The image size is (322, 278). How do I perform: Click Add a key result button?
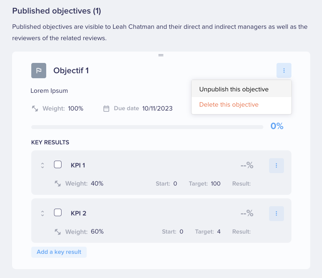click(59, 252)
